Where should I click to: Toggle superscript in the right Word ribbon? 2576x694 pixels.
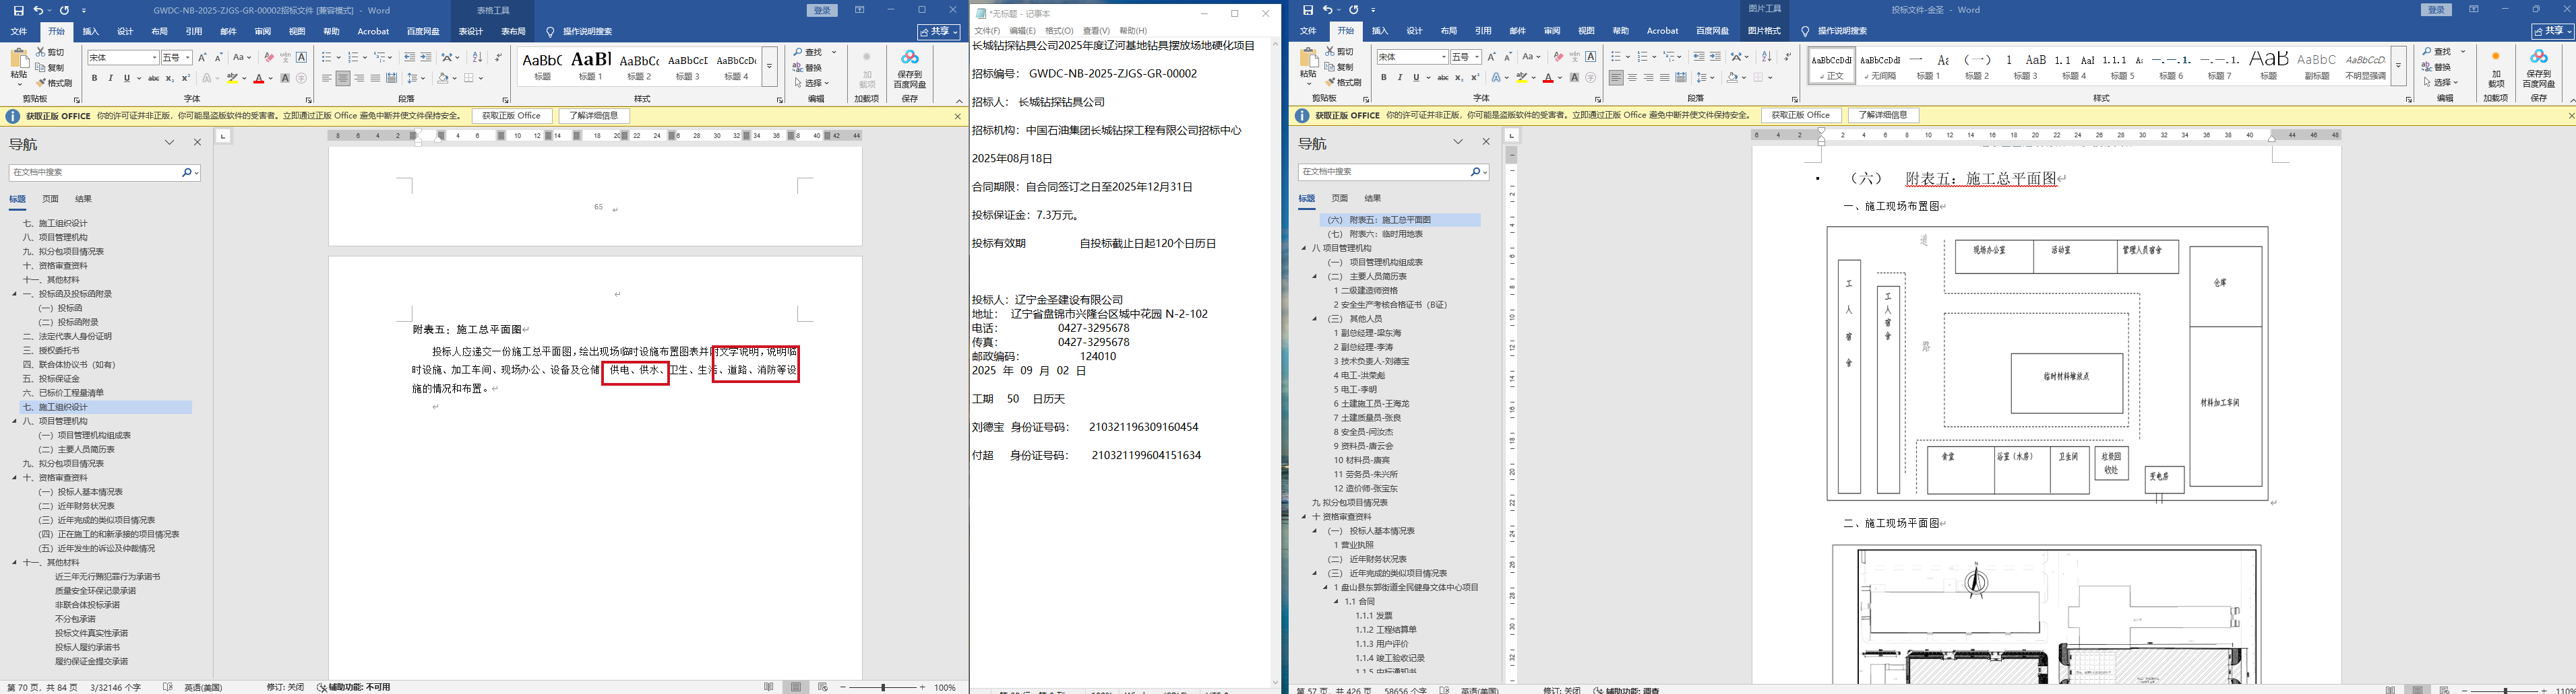tap(1475, 77)
